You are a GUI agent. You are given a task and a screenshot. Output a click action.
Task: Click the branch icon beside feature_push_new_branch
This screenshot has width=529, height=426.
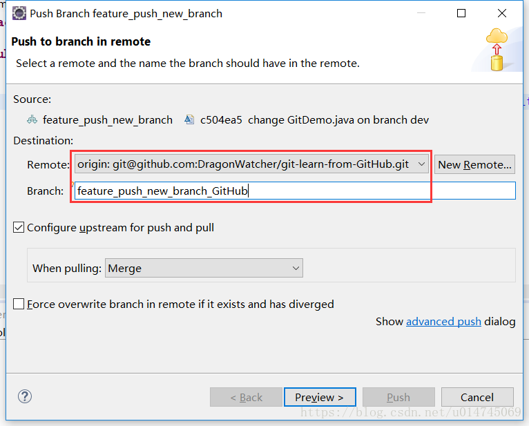(32, 119)
